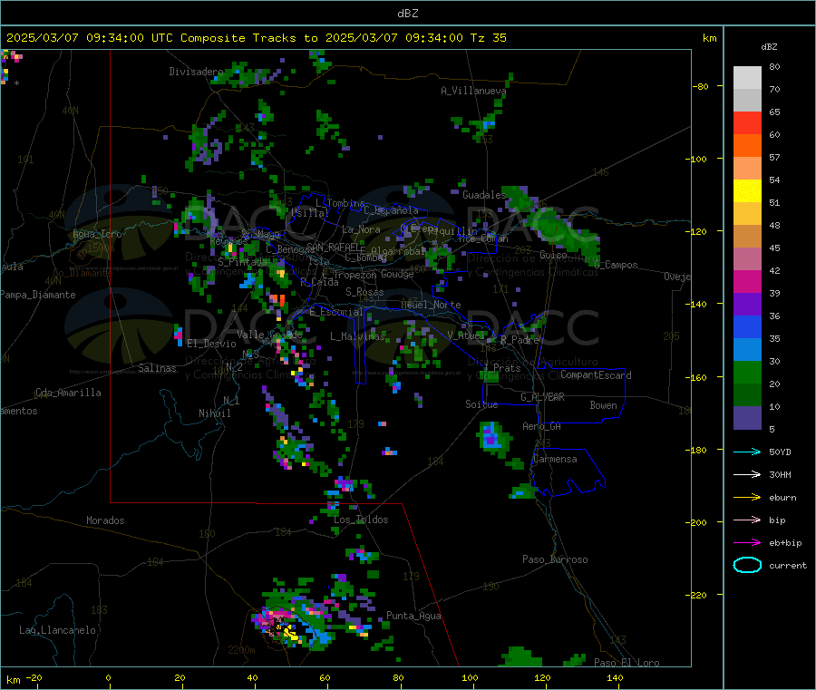
Task: Click the 'G_ALVEAR' map label
Action: pos(542,397)
